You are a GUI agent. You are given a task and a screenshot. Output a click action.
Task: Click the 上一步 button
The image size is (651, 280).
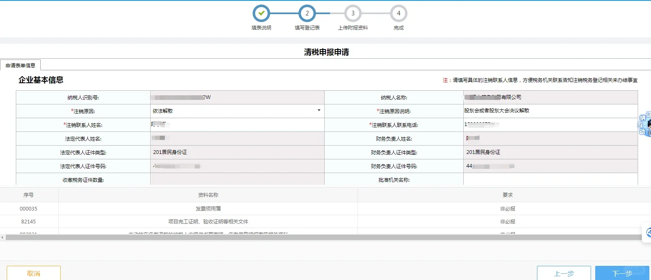click(x=564, y=273)
